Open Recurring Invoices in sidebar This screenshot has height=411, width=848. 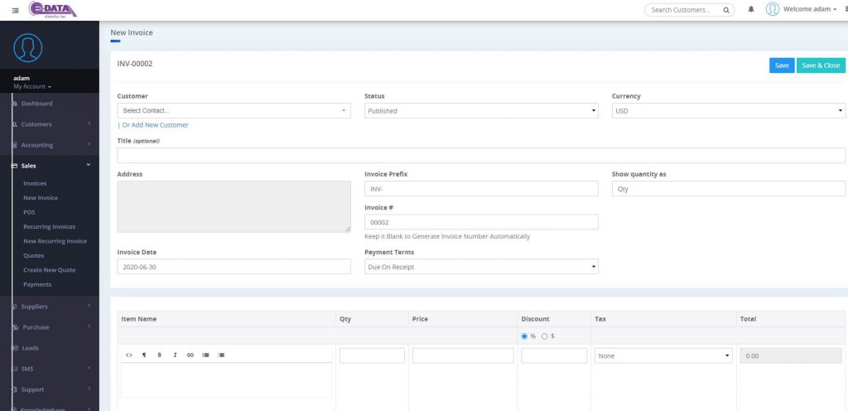[x=49, y=226]
